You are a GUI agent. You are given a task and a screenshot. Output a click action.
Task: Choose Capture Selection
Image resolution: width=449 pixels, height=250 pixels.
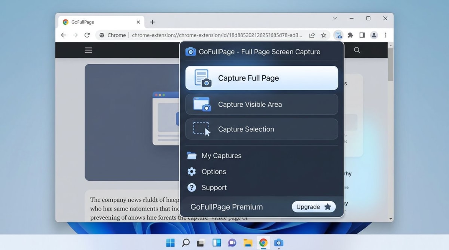click(262, 129)
